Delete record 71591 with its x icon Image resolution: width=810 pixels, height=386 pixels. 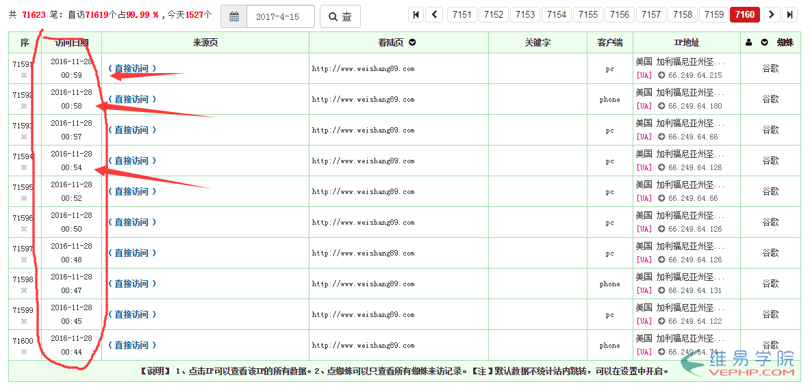[24, 75]
